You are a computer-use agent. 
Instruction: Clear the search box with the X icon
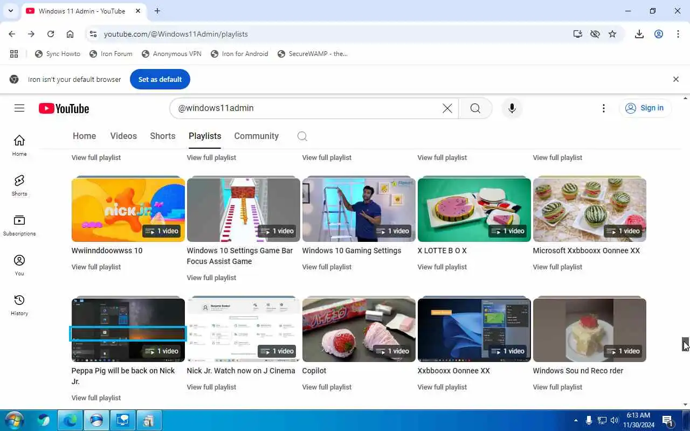447,108
